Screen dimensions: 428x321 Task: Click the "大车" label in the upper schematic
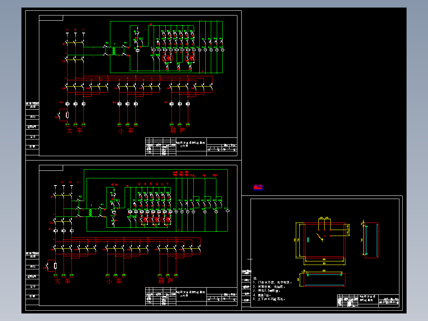75,131
